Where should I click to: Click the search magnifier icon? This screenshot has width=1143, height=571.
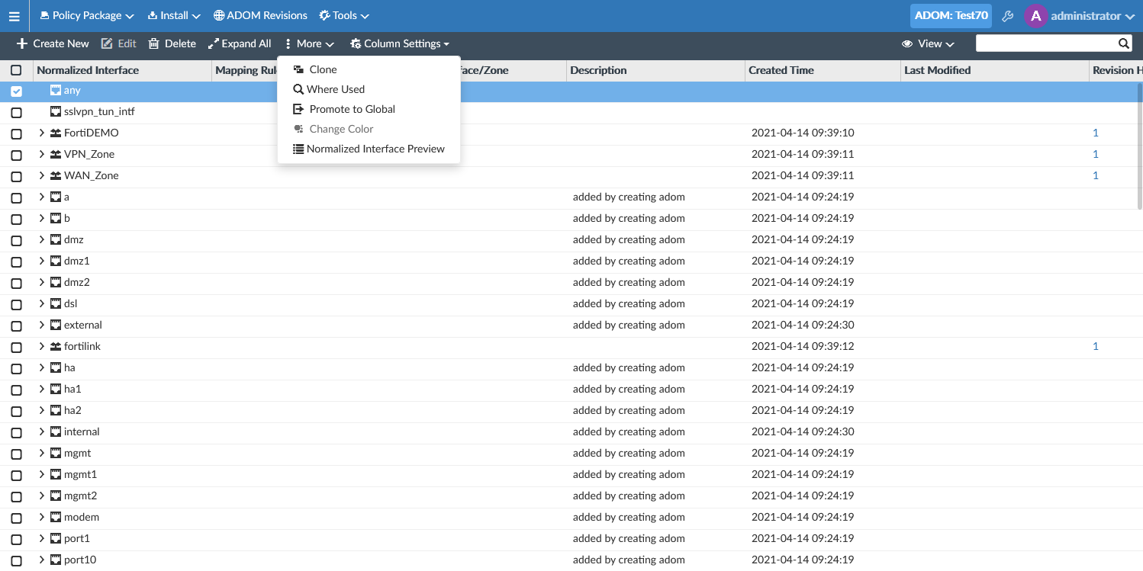[1122, 43]
